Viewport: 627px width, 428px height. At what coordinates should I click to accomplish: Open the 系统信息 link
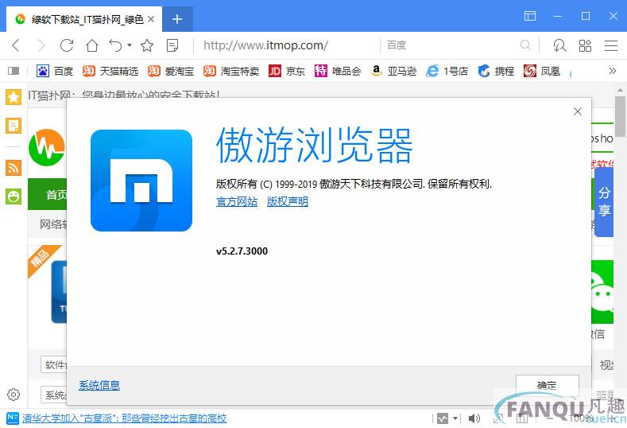[x=99, y=385]
